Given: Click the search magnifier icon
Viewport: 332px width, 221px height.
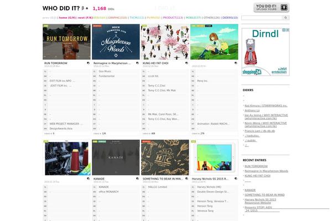Looking at the screenshot, I should click(286, 18).
